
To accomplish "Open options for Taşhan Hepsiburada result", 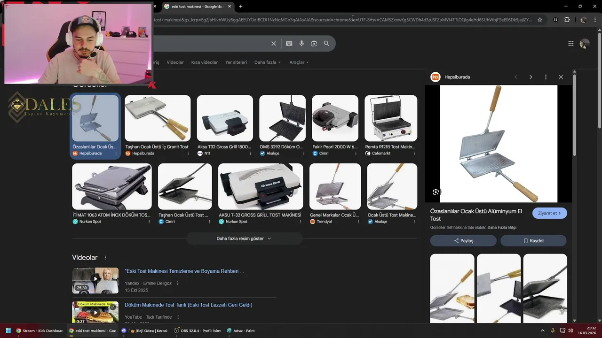I will click(x=188, y=154).
